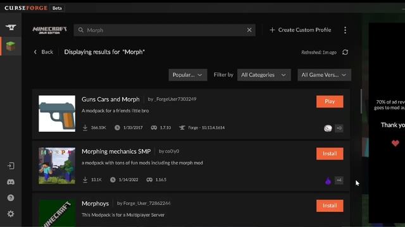Image resolution: width=405 pixels, height=227 pixels.
Task: Click the 1/30/2017 date text
Action: [133, 127]
